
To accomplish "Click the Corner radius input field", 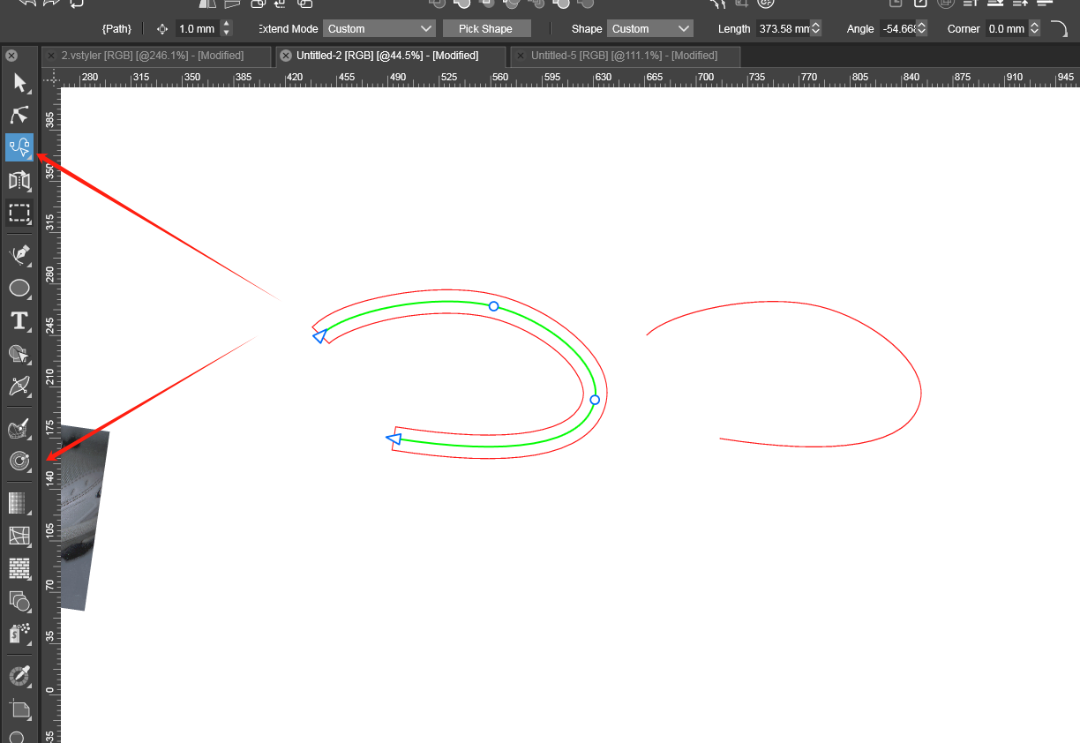I will click(1006, 29).
